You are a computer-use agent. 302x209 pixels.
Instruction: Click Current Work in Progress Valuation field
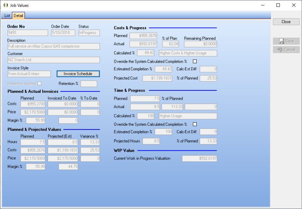(x=199, y=158)
